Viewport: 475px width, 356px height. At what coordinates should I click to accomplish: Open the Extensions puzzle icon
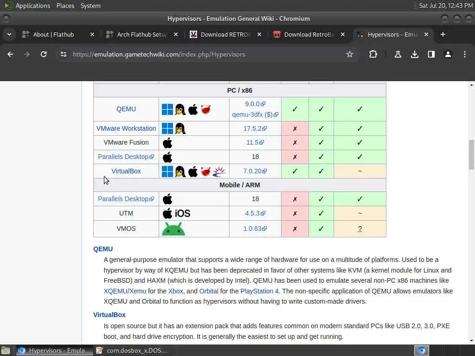coord(373,54)
